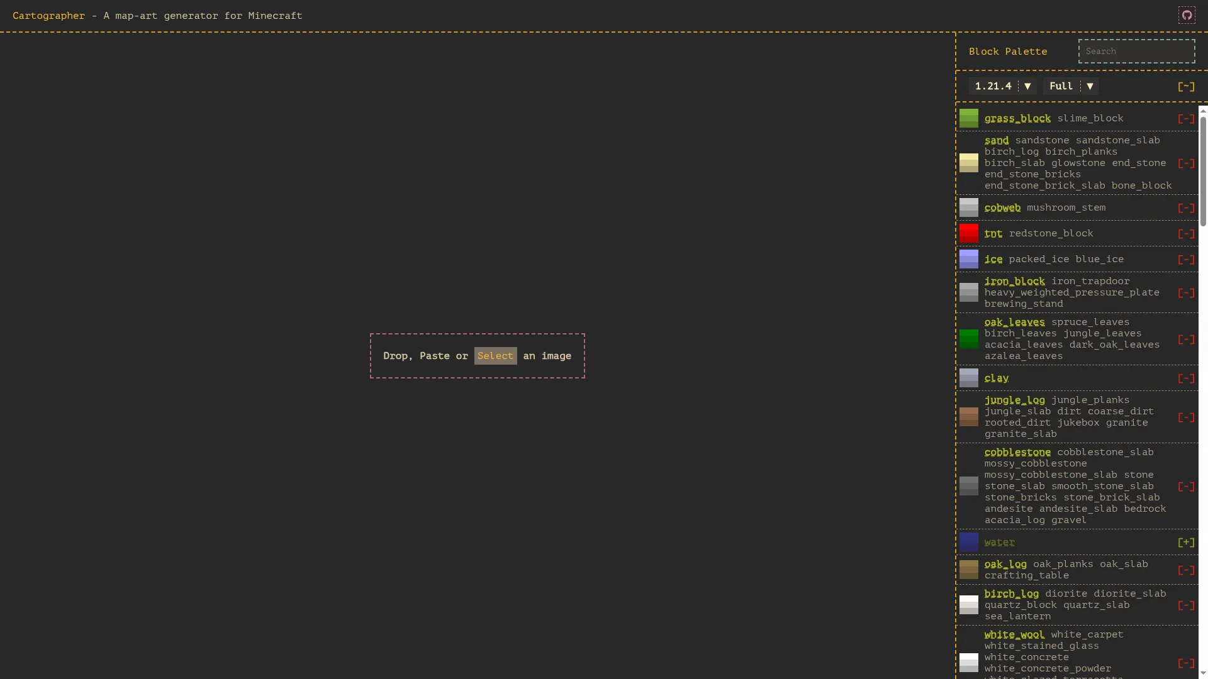This screenshot has height=679, width=1208.
Task: Select jukebox block option
Action: (1078, 422)
